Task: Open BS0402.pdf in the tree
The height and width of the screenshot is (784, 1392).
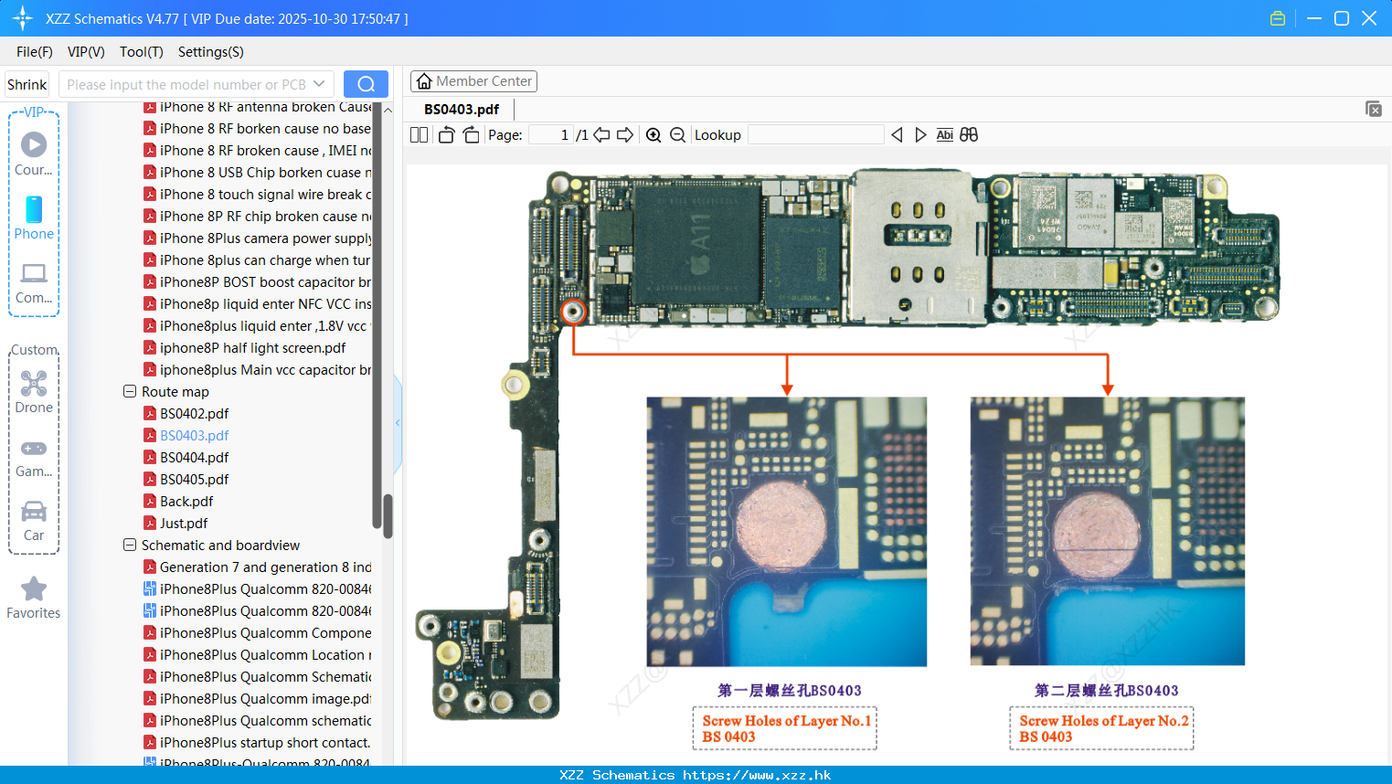Action: pos(194,413)
